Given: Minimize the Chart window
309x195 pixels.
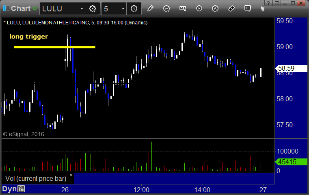Looking at the screenshot, I should coord(285,3).
